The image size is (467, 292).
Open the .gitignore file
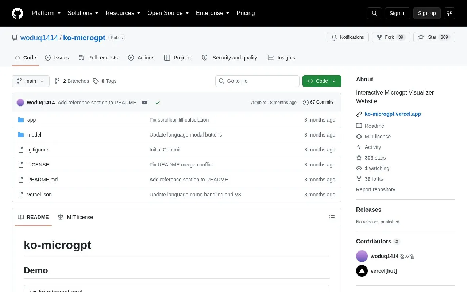(x=38, y=150)
